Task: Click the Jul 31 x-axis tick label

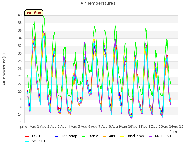Action: tap(24, 127)
